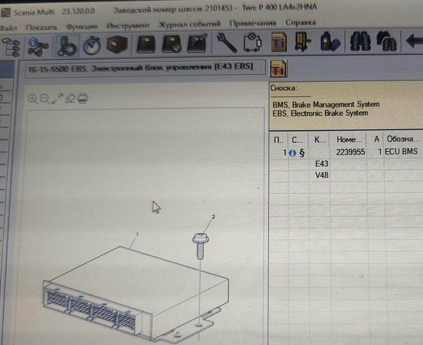Zoom out on the parts diagram

click(45, 99)
